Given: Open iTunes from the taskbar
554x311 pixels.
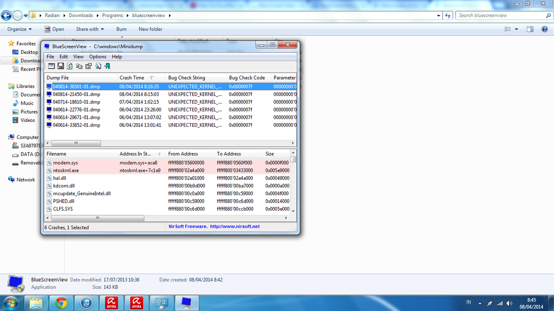Looking at the screenshot, I should [87, 303].
